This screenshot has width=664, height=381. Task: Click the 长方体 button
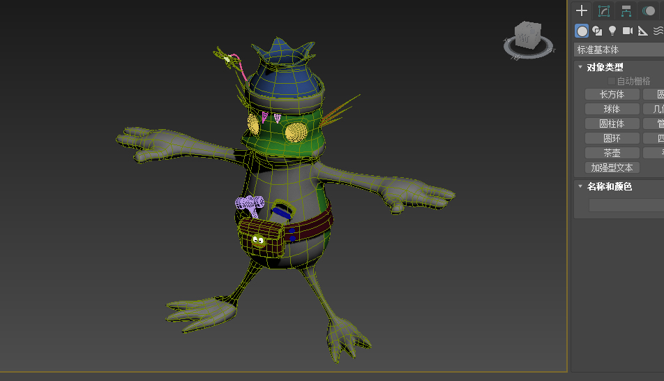[612, 94]
